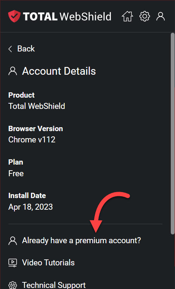Open the Video Tutorials link
The image size is (175, 289).
[x=48, y=263]
